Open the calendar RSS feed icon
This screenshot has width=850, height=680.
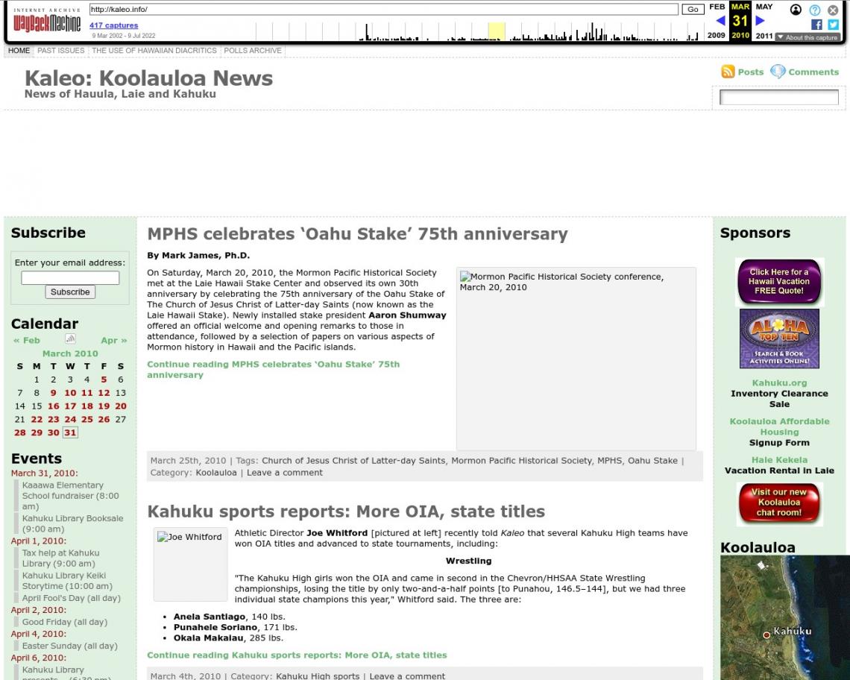click(x=70, y=339)
